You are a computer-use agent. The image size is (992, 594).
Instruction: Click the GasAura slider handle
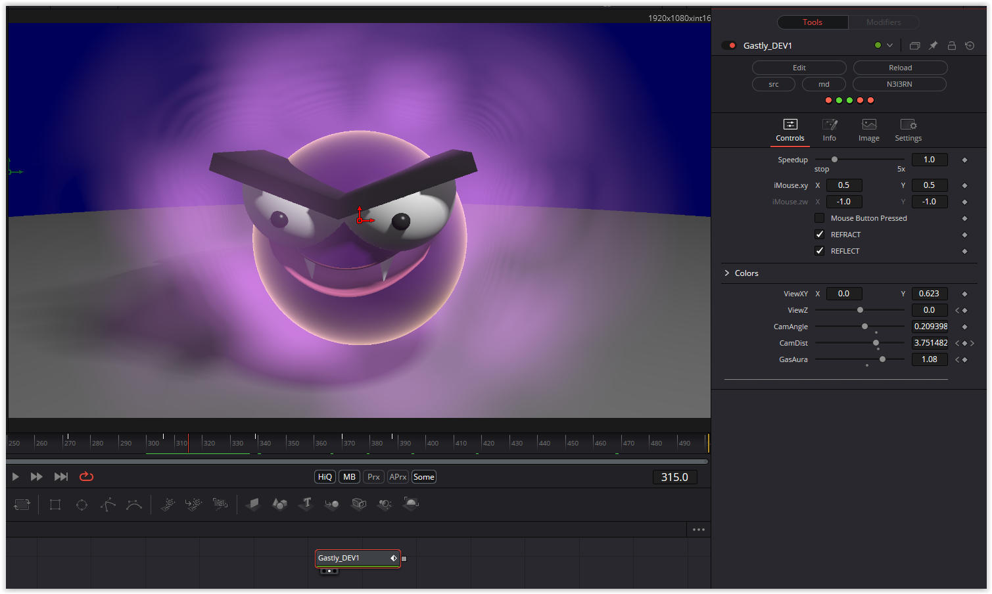882,359
